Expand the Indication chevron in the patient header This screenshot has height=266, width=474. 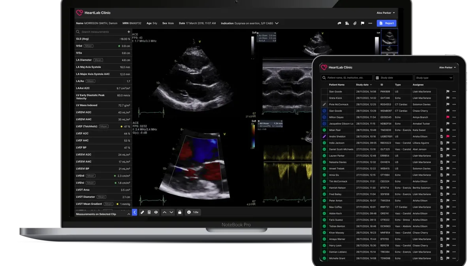point(277,23)
